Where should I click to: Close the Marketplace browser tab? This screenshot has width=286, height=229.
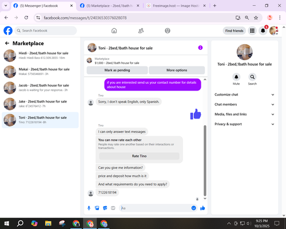tap(138, 6)
